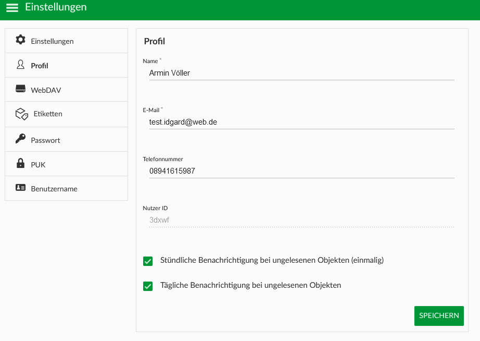
Task: Click the SPEICHERN button
Action: tap(439, 316)
